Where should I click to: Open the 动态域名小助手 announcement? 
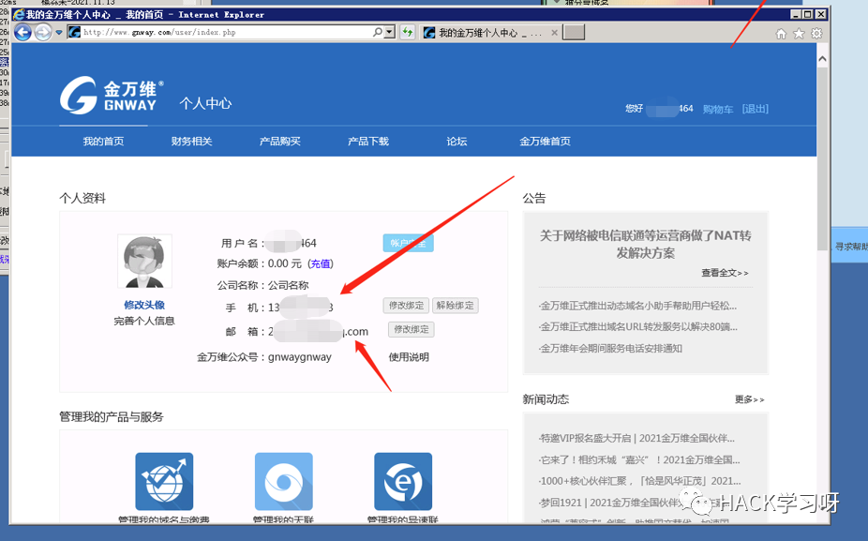(x=637, y=306)
